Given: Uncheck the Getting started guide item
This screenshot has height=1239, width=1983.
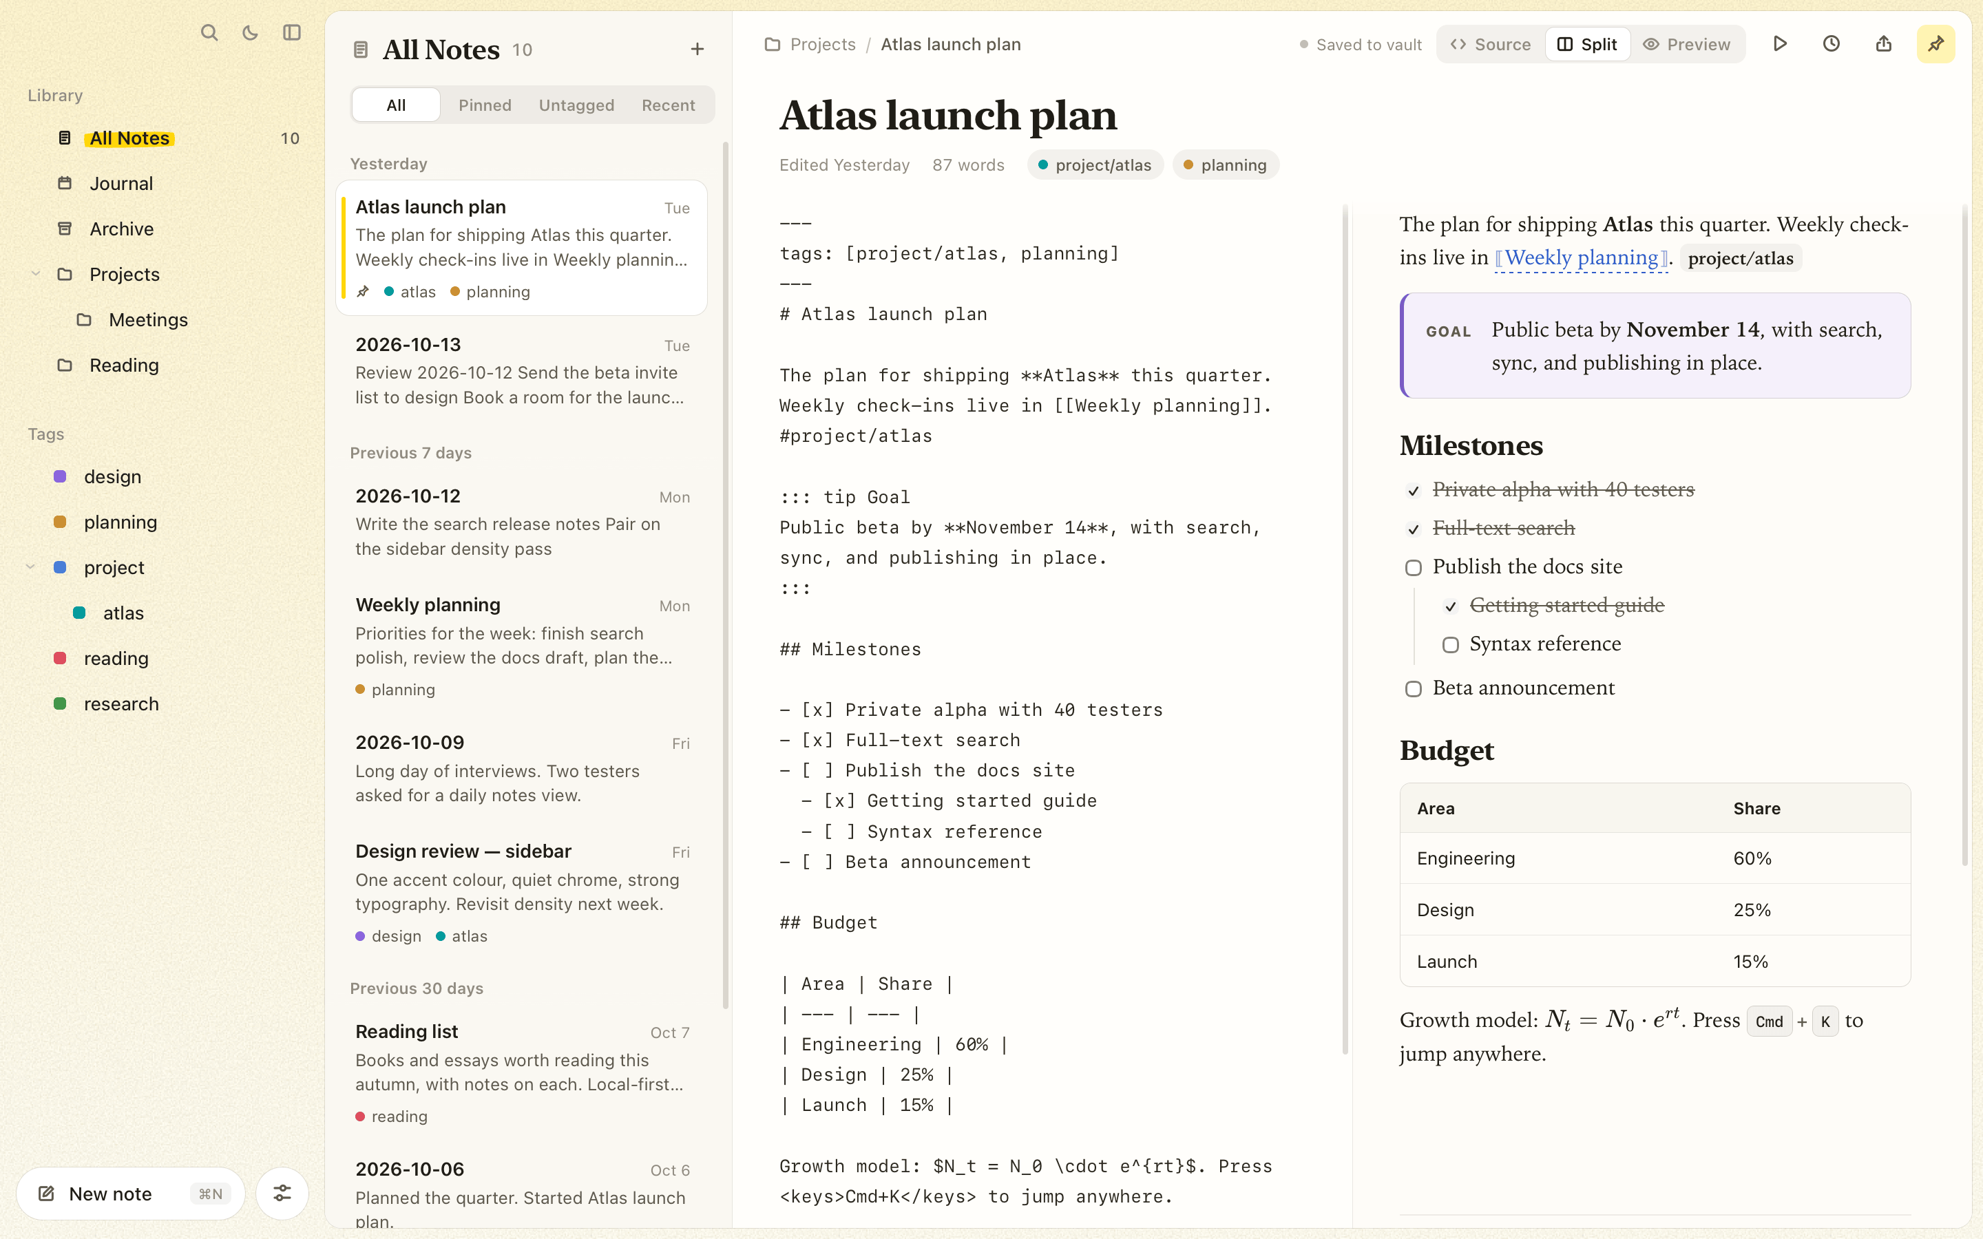Looking at the screenshot, I should tap(1450, 606).
